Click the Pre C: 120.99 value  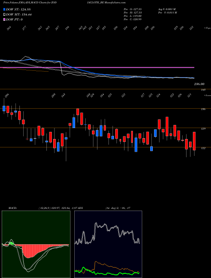click(133, 19)
